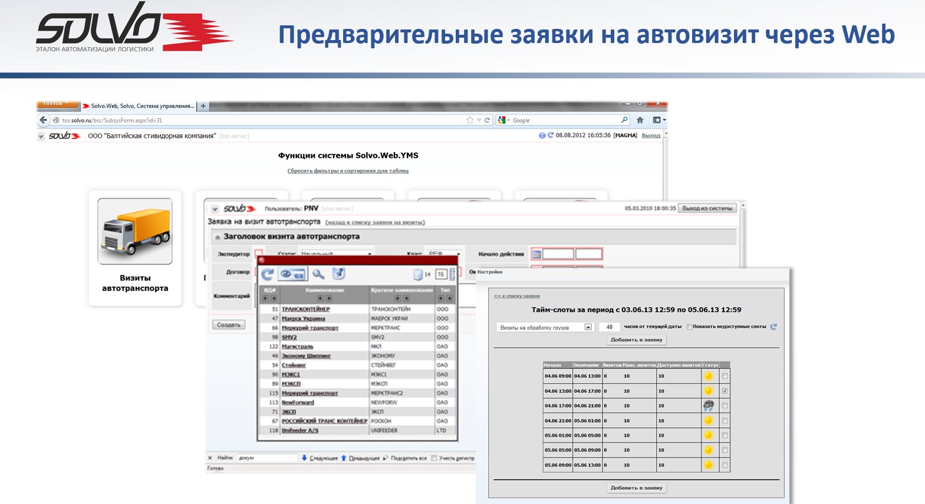Screen dimensions: 925x504
Task: Click the pages icon beside number 14
Action: 418,274
